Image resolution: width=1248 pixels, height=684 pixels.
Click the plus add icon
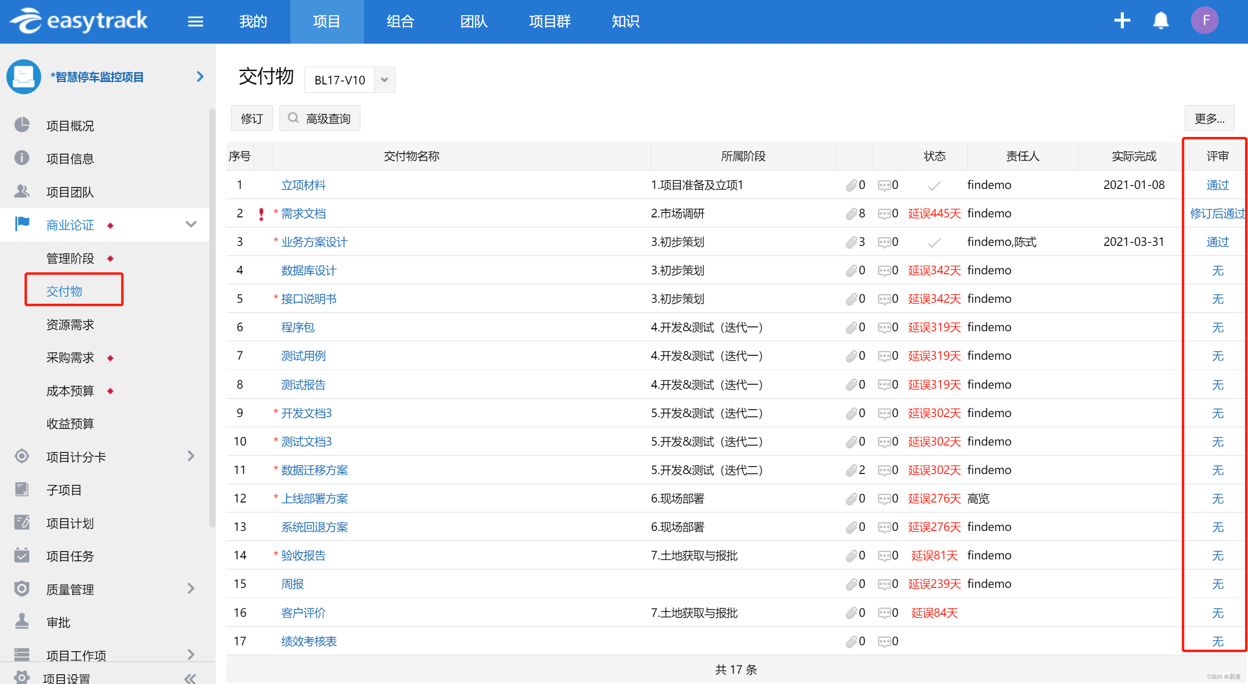(1122, 21)
